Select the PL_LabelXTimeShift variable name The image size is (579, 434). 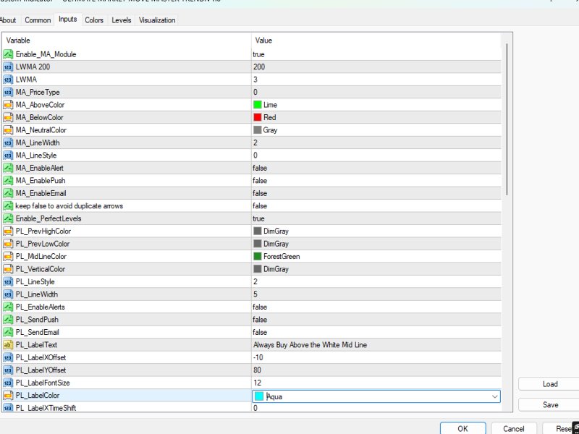pyautogui.click(x=46, y=408)
